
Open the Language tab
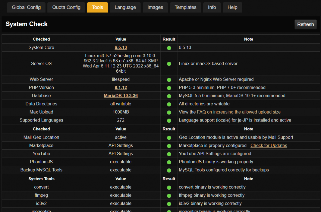125,8
